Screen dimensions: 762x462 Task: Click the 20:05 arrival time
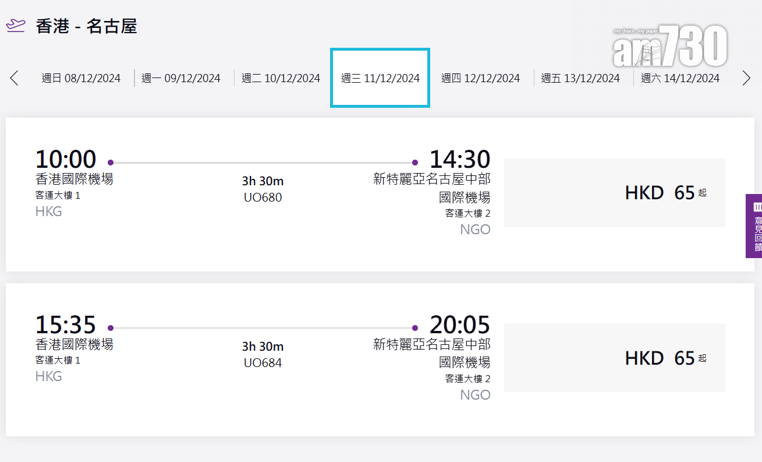[460, 325]
